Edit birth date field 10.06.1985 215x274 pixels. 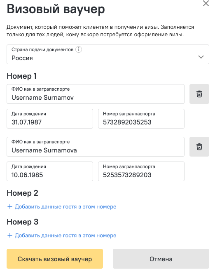coord(50,171)
